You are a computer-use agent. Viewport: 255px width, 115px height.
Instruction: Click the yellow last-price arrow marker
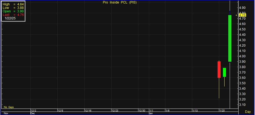236,15
